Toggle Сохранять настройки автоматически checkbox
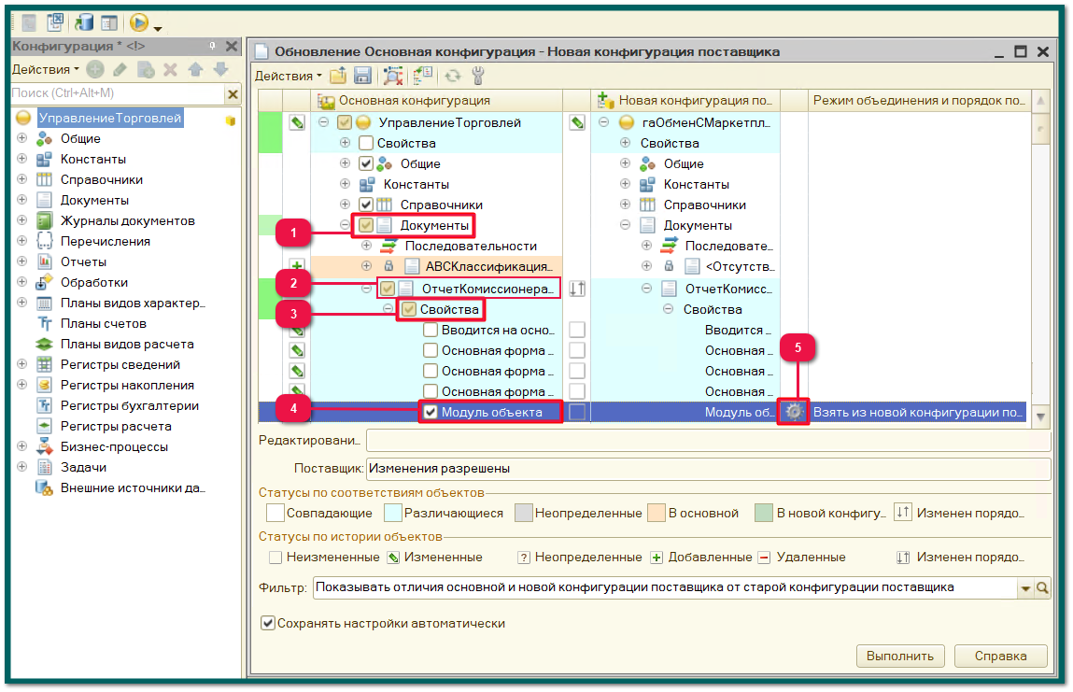 point(268,624)
